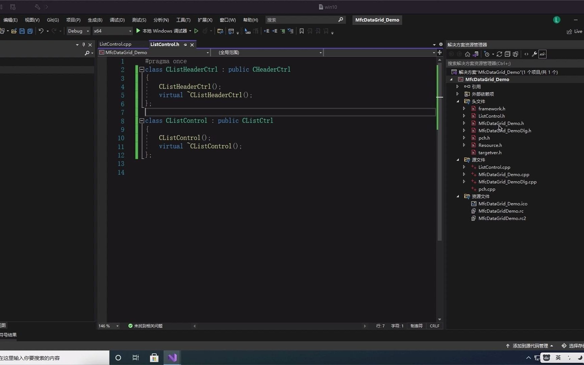Image resolution: width=584 pixels, height=365 pixels.
Task: Click Home icon in Solution Explorer toolbar
Action: tap(467, 54)
